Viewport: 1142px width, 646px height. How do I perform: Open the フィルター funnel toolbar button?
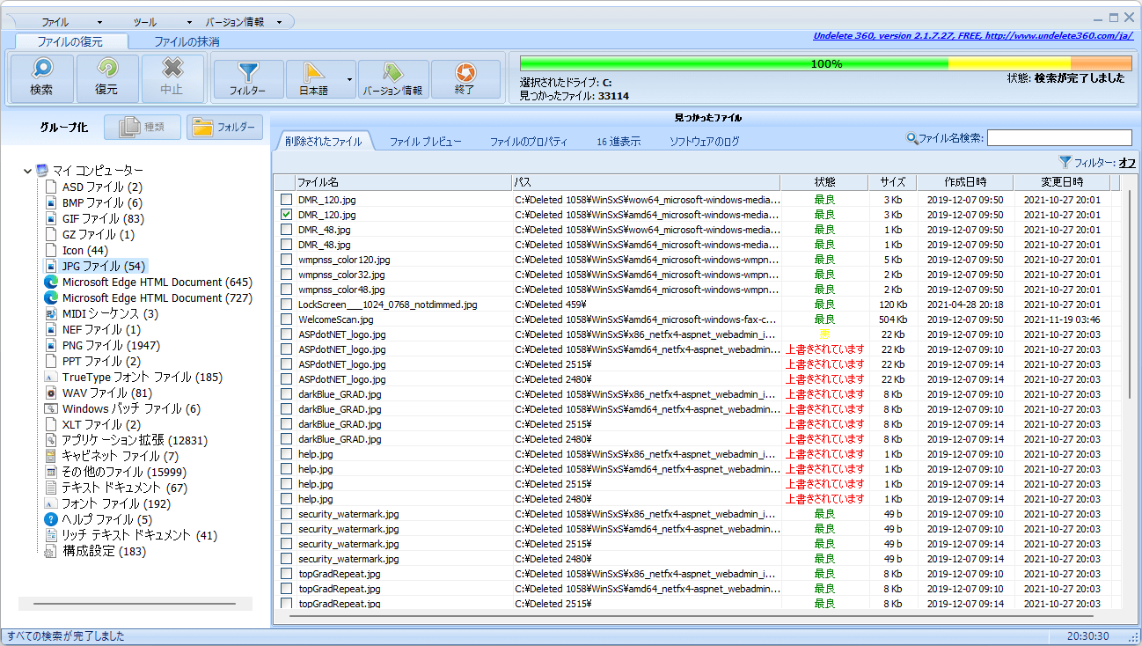[248, 79]
